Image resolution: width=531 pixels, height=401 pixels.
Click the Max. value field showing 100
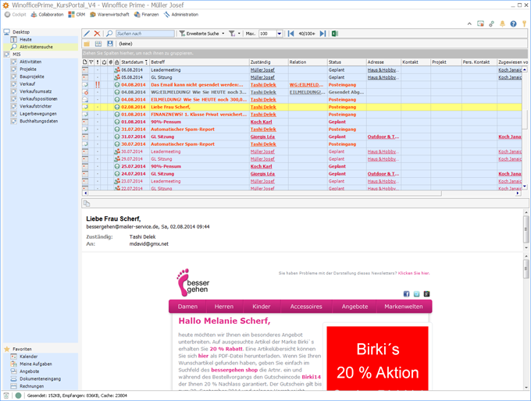pos(268,34)
